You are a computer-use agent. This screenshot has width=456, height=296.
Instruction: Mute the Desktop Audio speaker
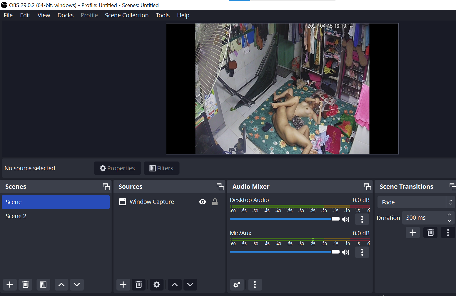point(346,219)
